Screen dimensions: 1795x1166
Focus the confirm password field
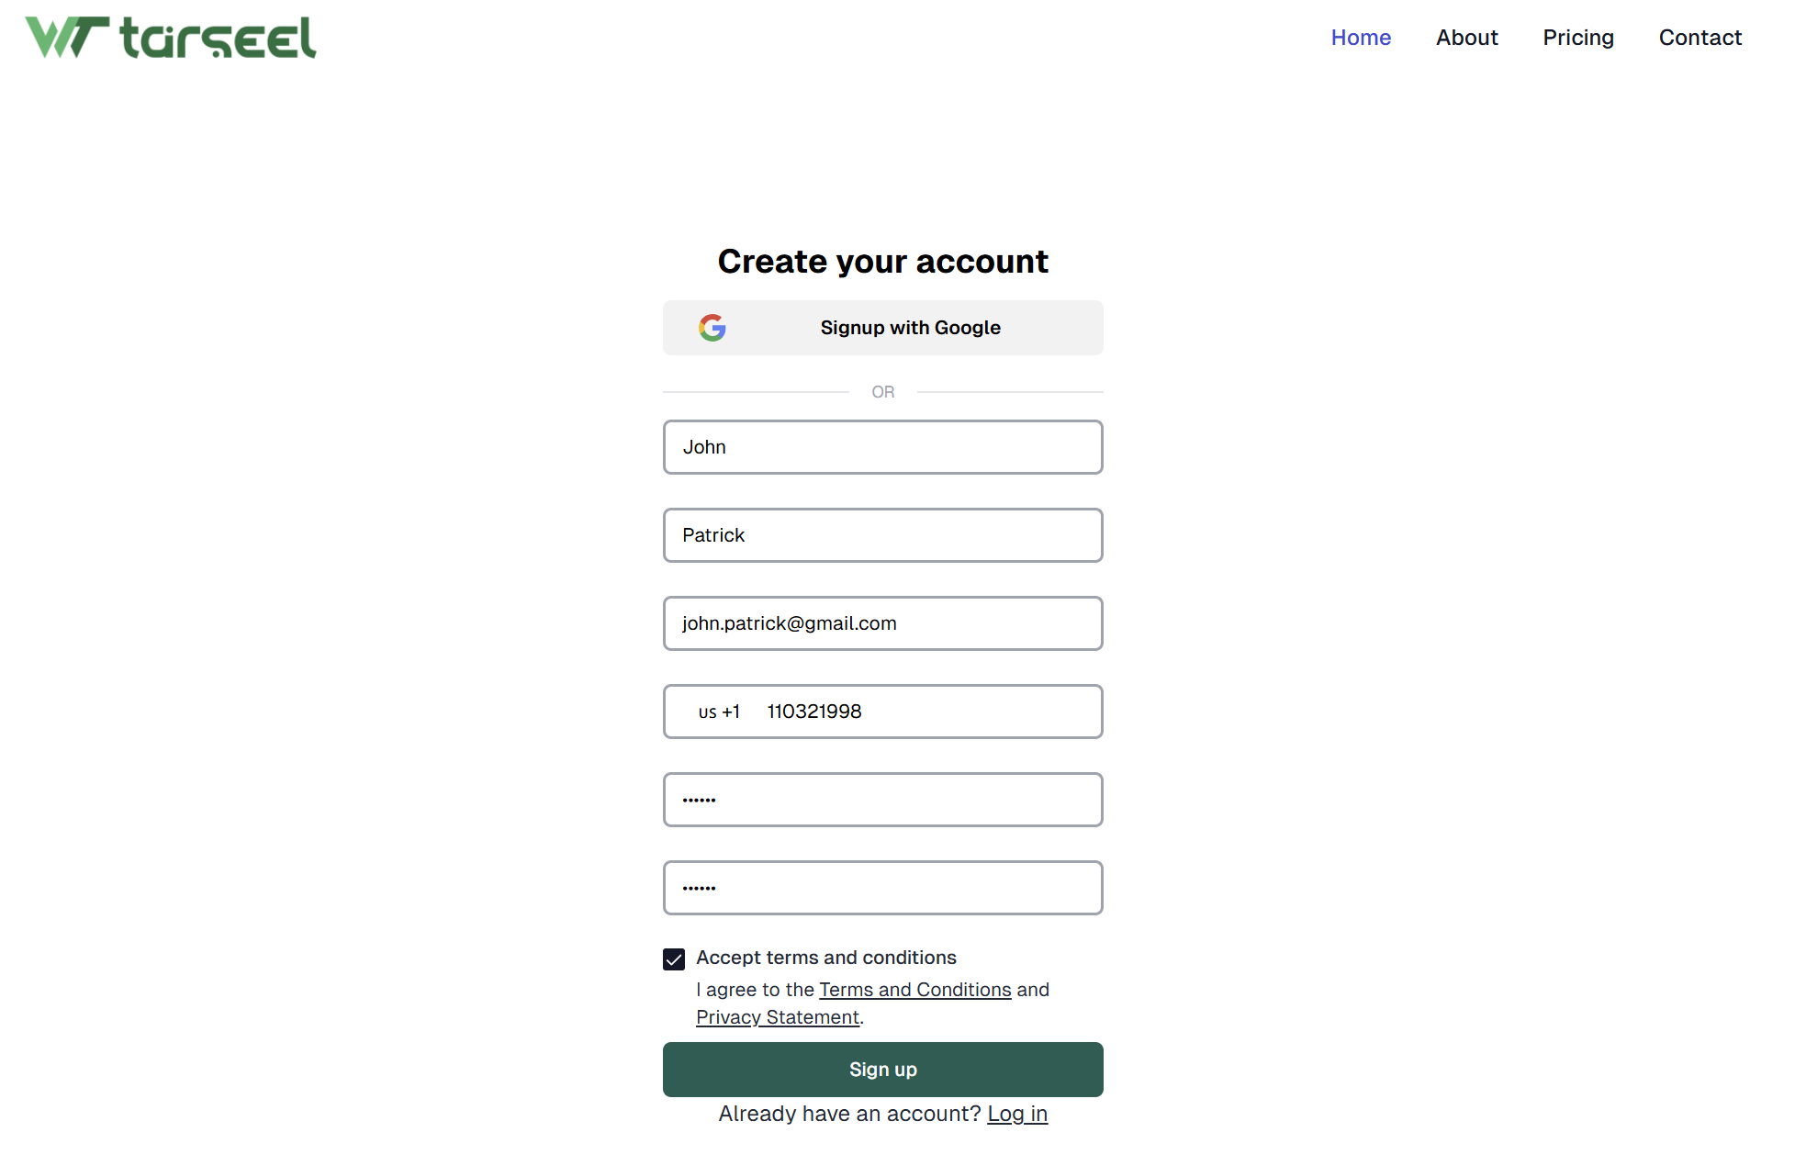pyautogui.click(x=883, y=888)
